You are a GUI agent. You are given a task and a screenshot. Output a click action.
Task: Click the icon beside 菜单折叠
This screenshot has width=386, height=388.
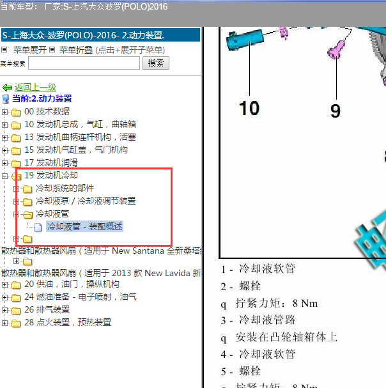(x=52, y=50)
